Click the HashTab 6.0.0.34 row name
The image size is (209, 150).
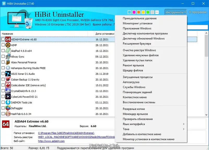point(21,114)
